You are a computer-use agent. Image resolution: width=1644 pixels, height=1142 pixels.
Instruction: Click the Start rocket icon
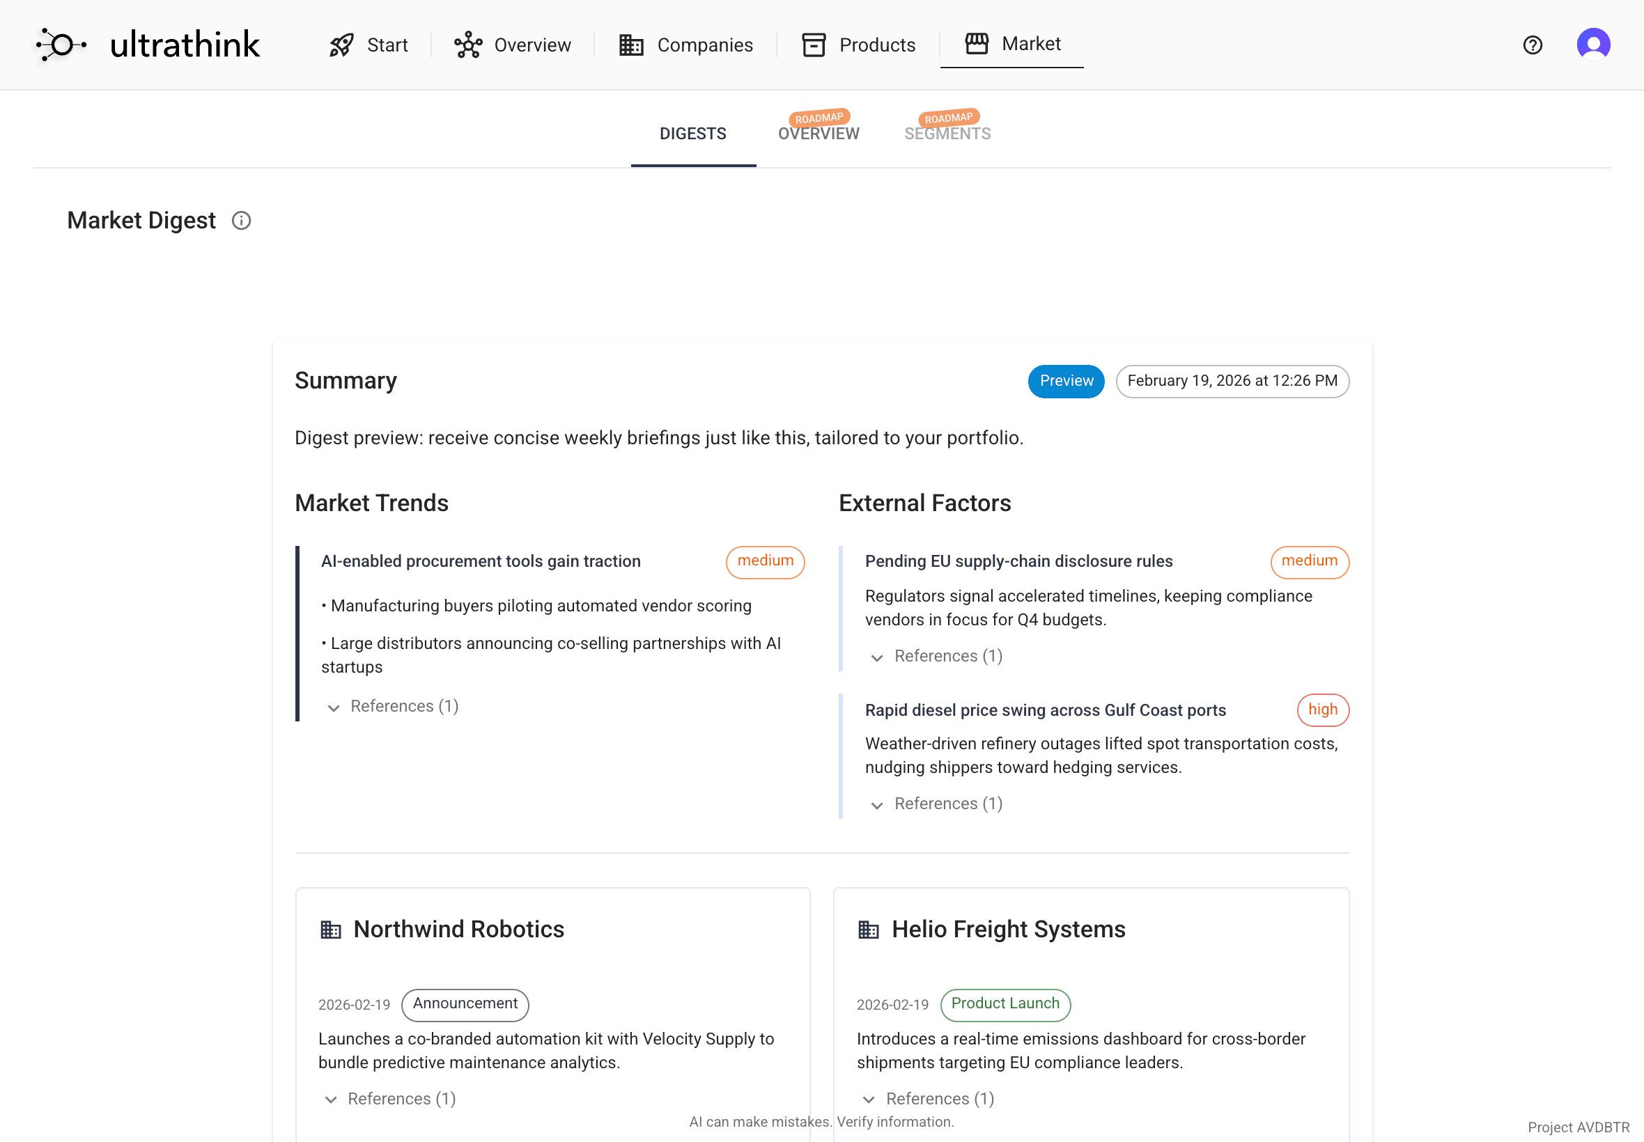click(341, 45)
